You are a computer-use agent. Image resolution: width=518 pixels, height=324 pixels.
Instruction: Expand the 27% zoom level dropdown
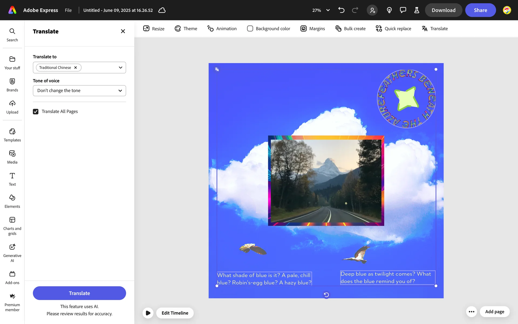[328, 10]
